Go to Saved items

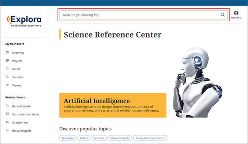click(16, 69)
